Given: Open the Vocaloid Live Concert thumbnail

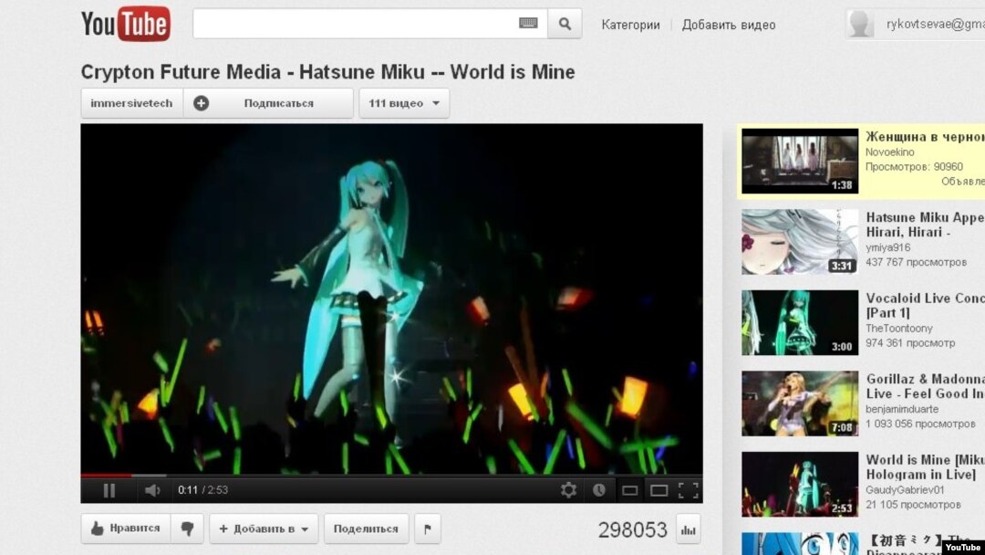Looking at the screenshot, I should tap(800, 322).
